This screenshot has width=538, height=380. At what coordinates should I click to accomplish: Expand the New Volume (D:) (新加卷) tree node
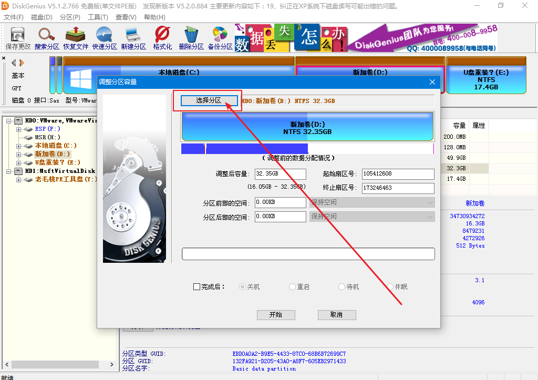pyautogui.click(x=18, y=155)
